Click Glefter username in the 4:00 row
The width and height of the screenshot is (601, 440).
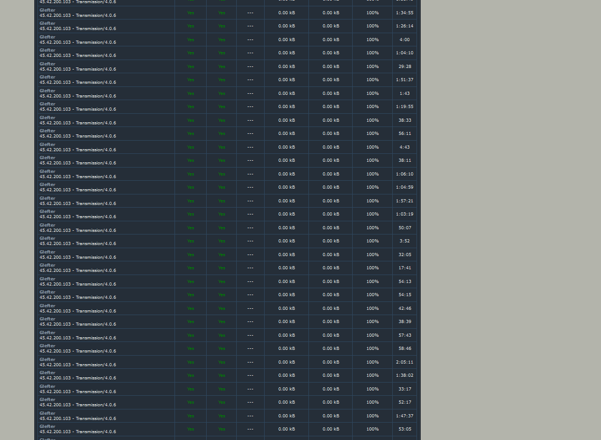[47, 37]
